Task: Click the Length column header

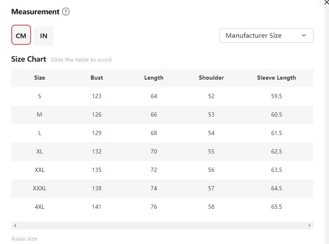Action: pos(154,78)
